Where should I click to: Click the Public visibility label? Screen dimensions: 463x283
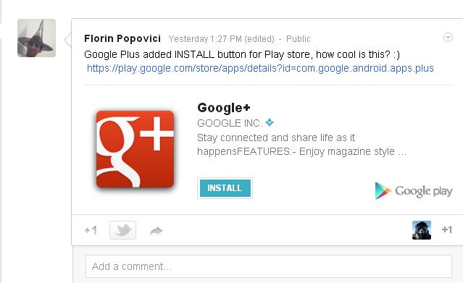click(x=299, y=39)
